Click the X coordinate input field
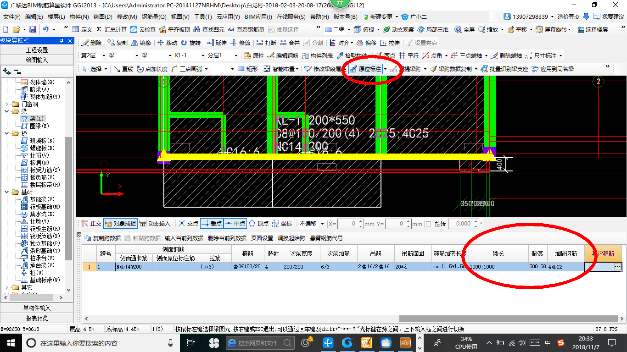The width and height of the screenshot is (627, 352). pyautogui.click(x=351, y=224)
